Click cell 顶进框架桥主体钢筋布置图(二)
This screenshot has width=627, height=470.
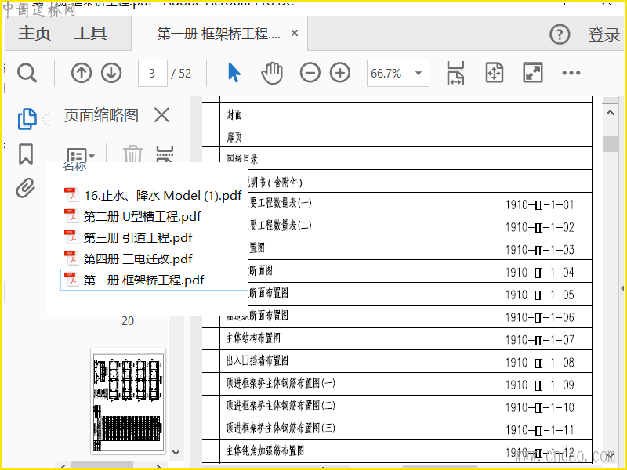356,406
